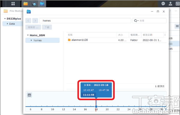Click day 22 on the timeline
The height and width of the screenshot is (115, 180).
118,109
